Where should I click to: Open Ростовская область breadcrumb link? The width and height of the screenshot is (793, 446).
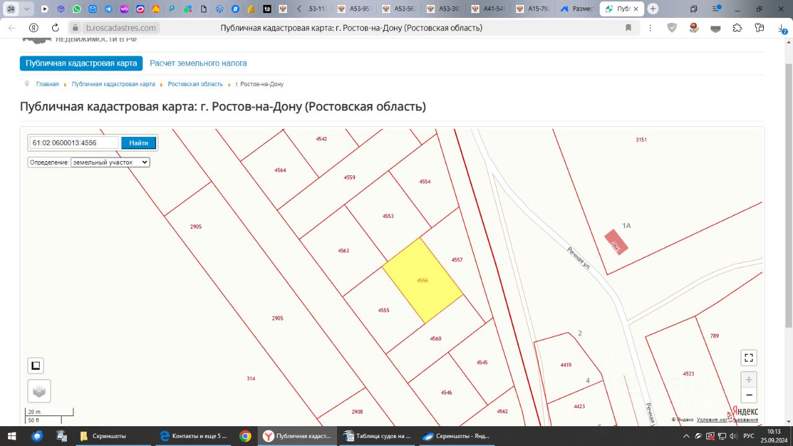click(x=195, y=84)
